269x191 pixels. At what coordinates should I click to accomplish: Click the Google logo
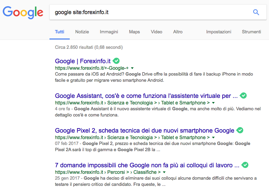point(23,13)
